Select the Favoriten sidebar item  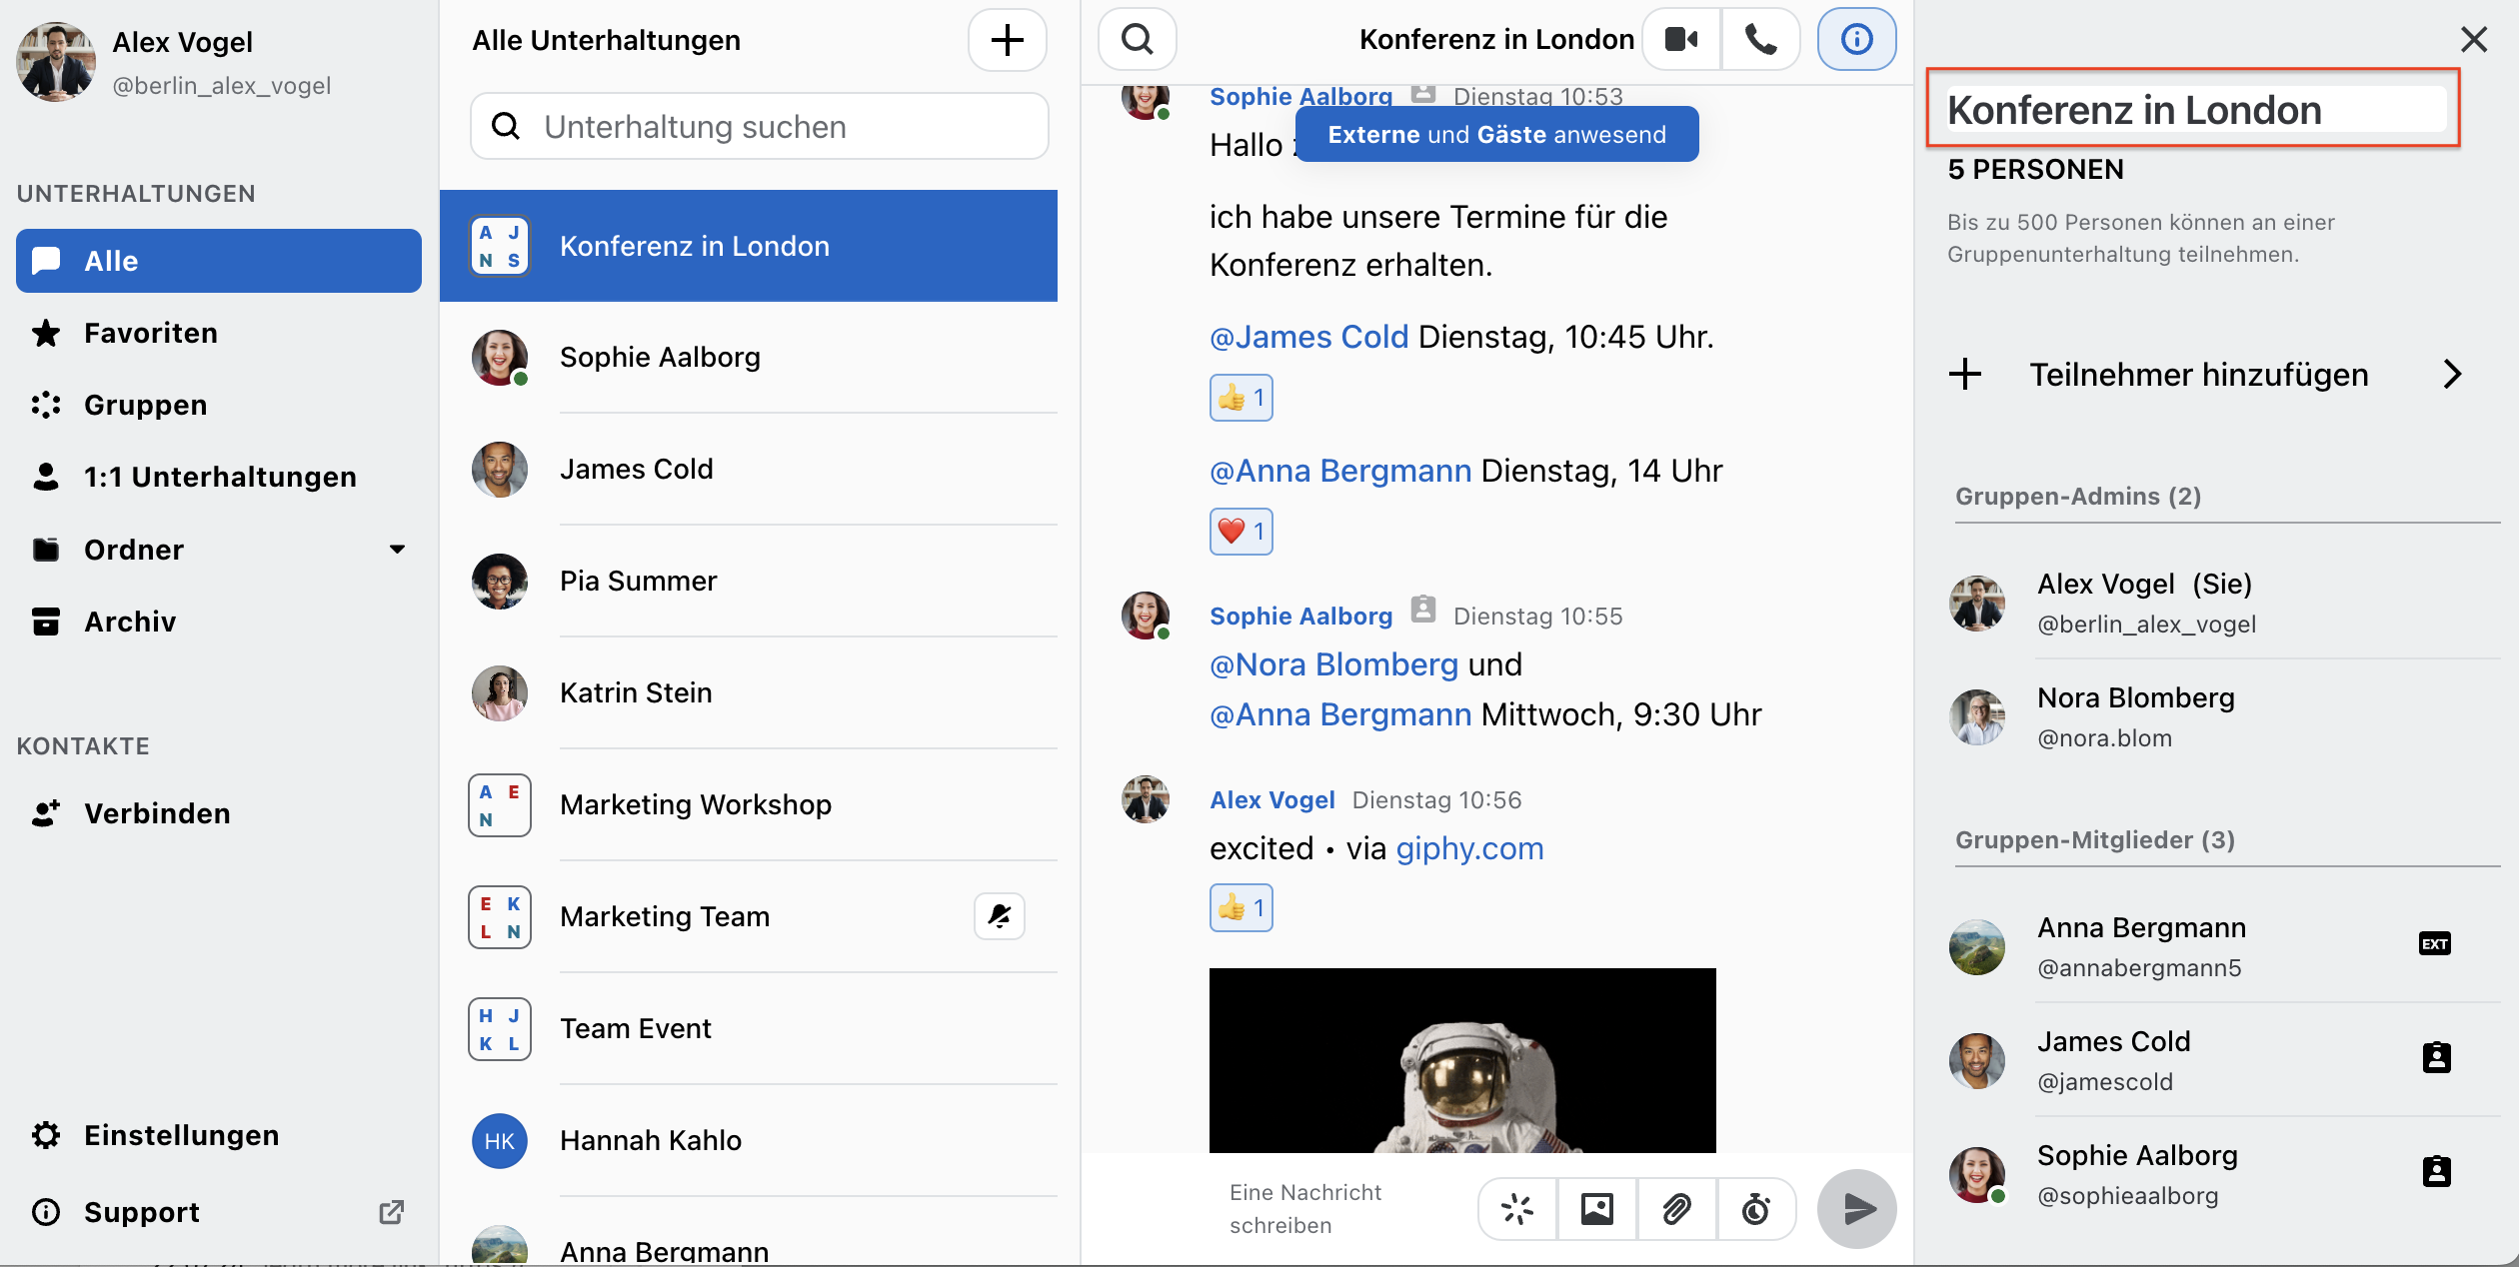150,333
